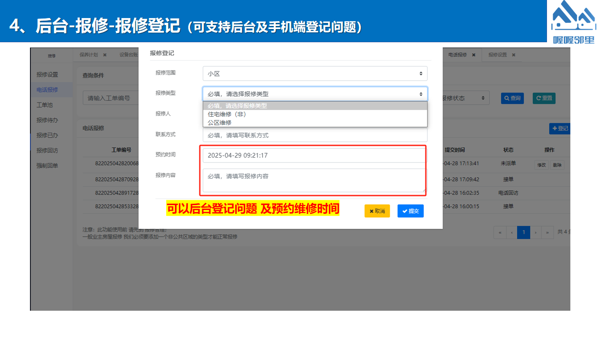This screenshot has height=338, width=599.
Task: Close the 电话报修 tab using its x icon
Action: pos(473,55)
